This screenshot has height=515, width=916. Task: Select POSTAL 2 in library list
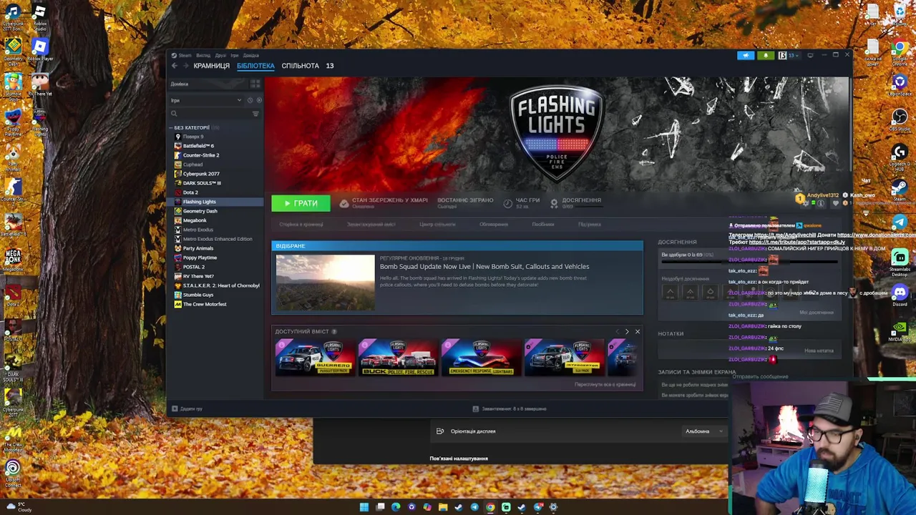click(193, 267)
